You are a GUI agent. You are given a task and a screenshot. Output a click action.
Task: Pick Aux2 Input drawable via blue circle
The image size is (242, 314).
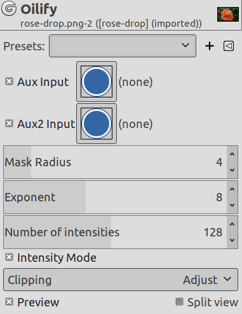(97, 124)
